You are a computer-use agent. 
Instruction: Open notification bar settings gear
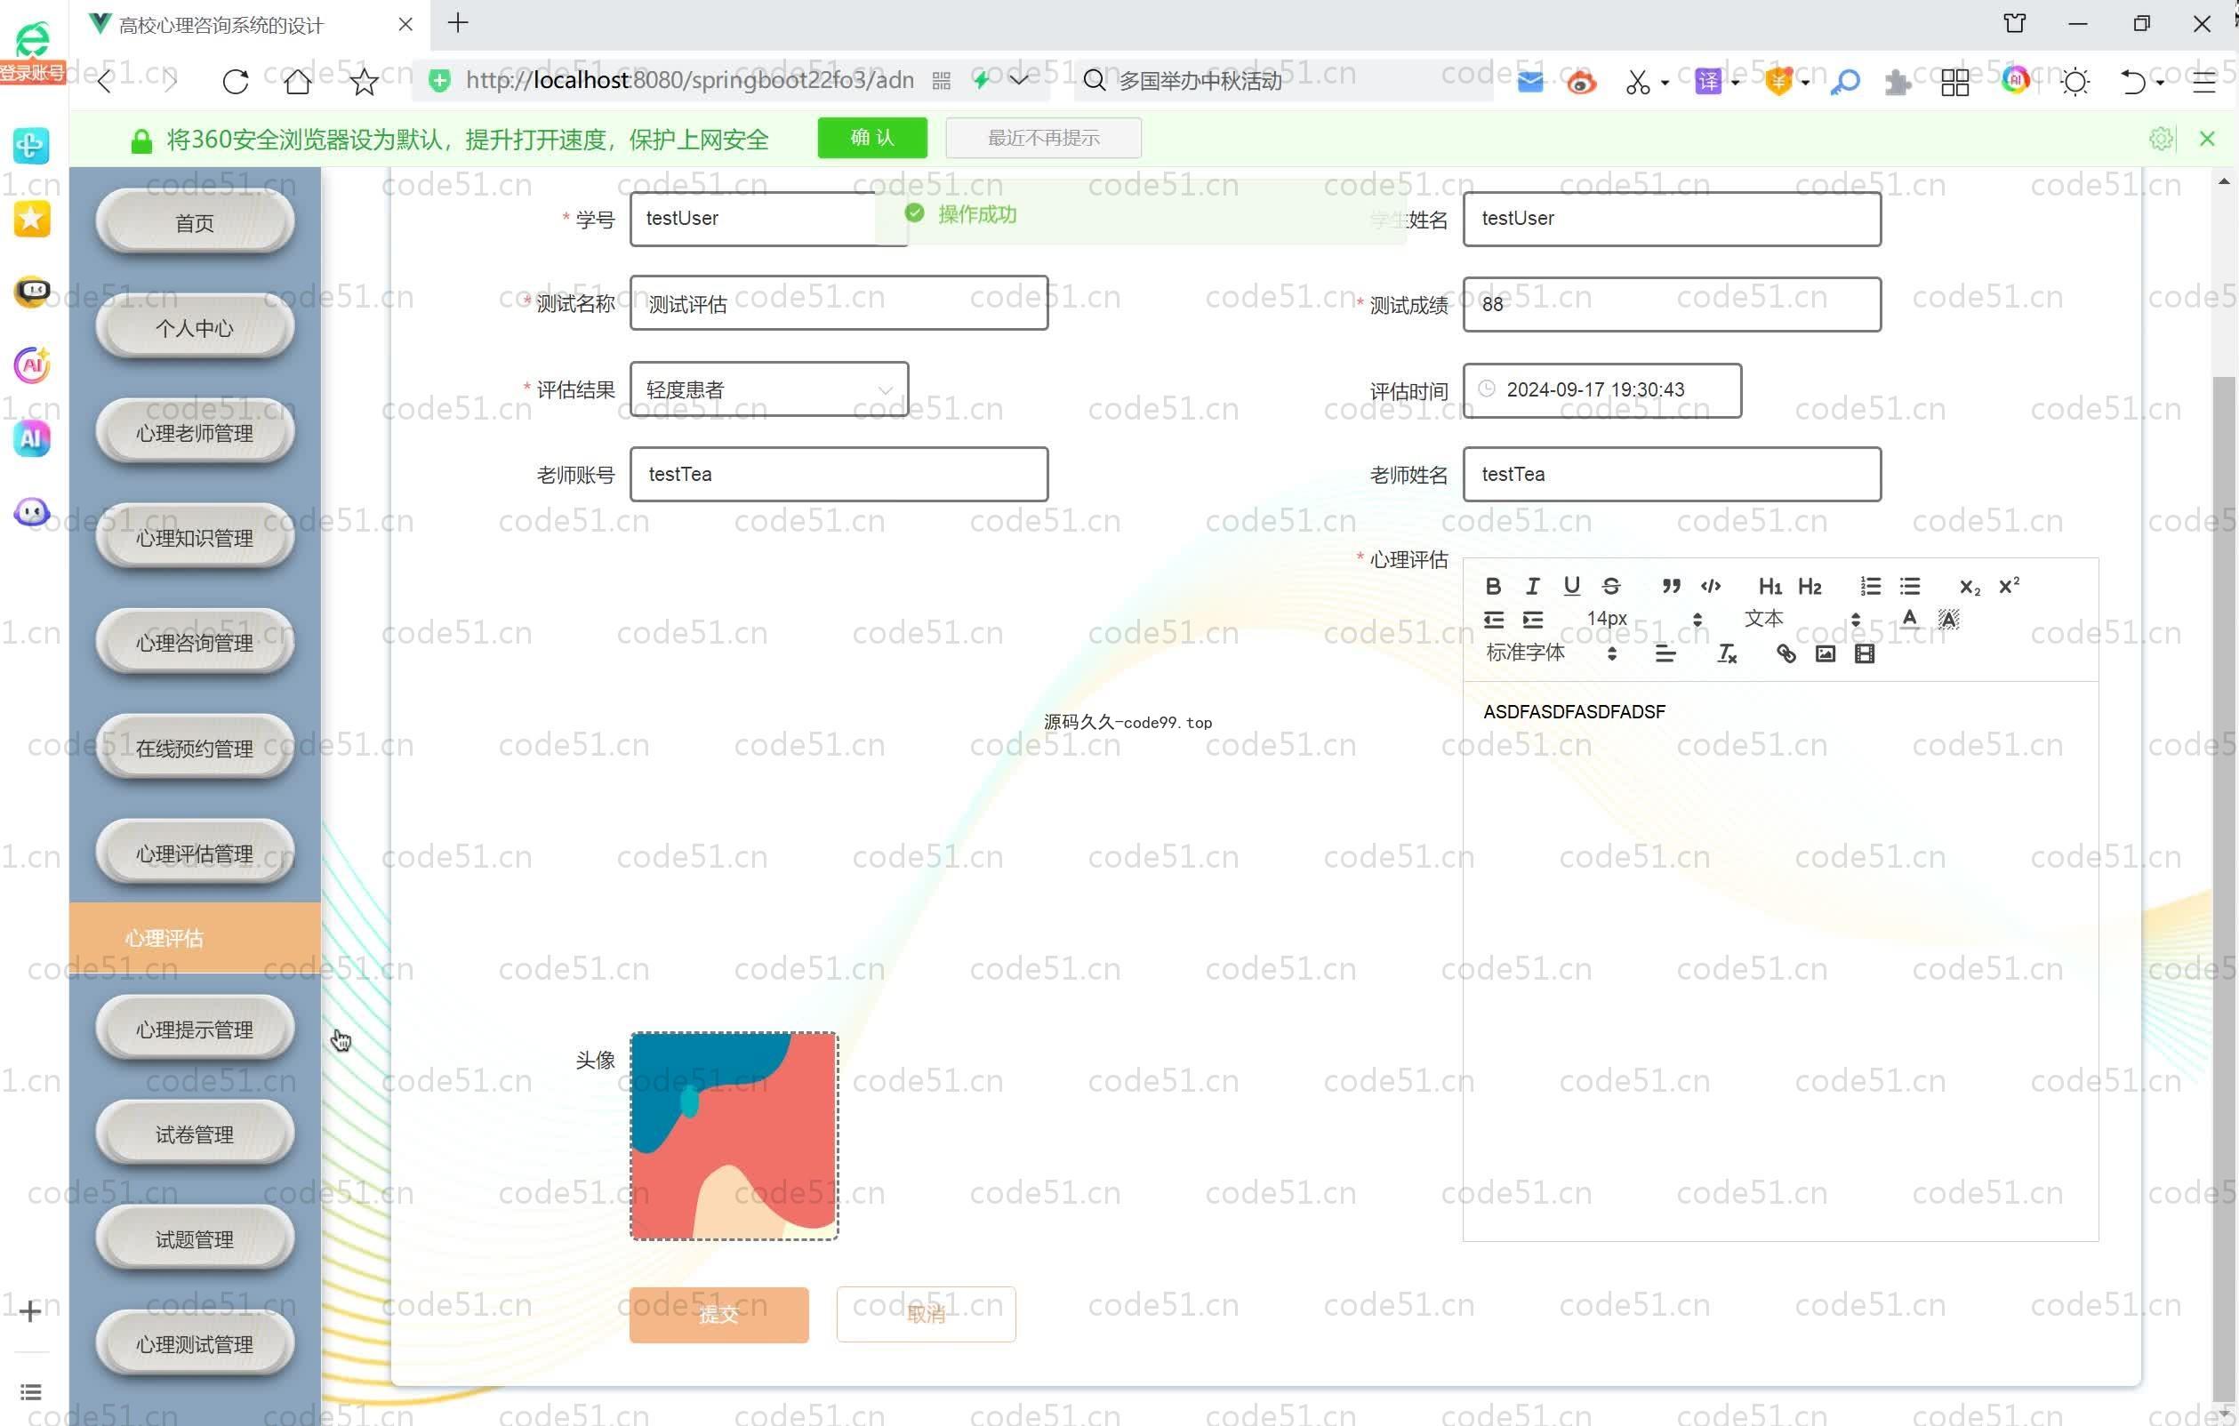coord(2161,139)
